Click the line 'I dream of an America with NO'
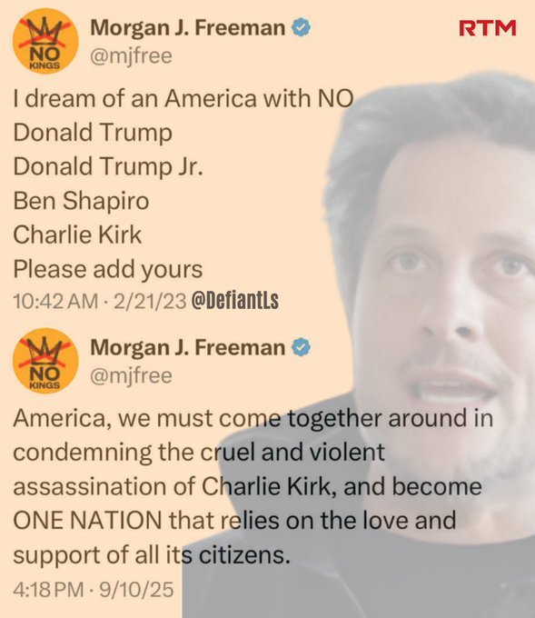The width and height of the screenshot is (535, 618). pyautogui.click(x=183, y=98)
